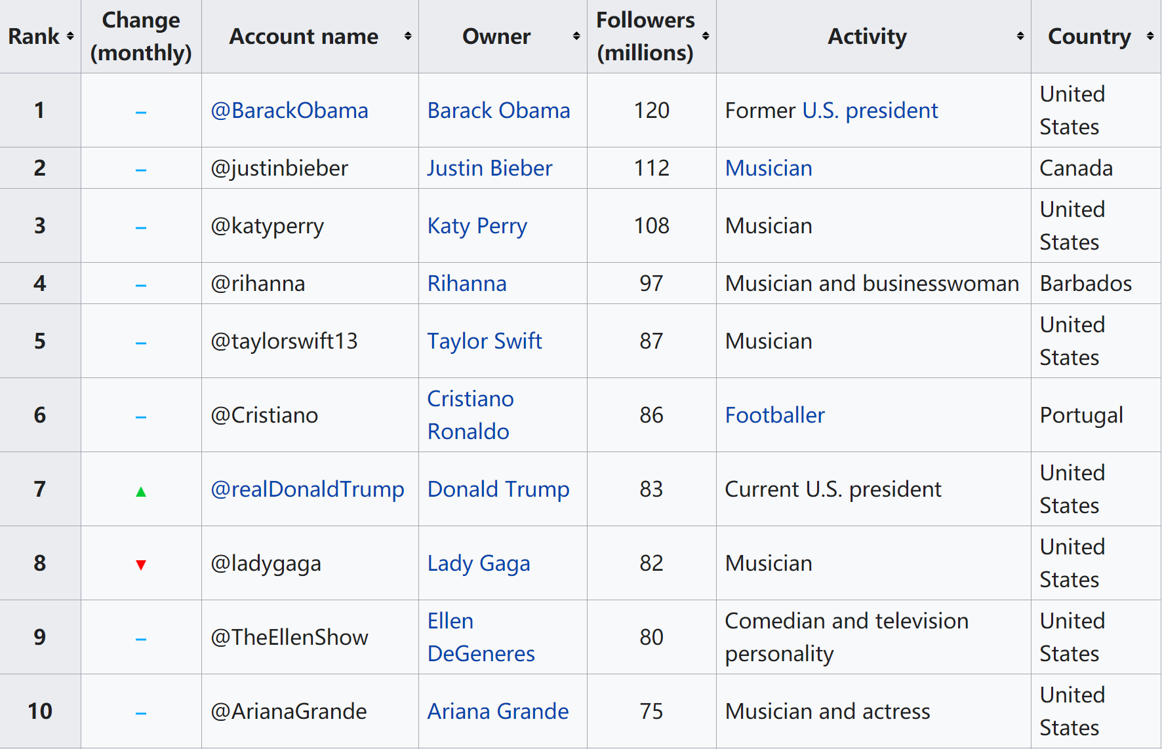Click the Change (monthly) column header
1162x749 pixels.
[x=141, y=37]
